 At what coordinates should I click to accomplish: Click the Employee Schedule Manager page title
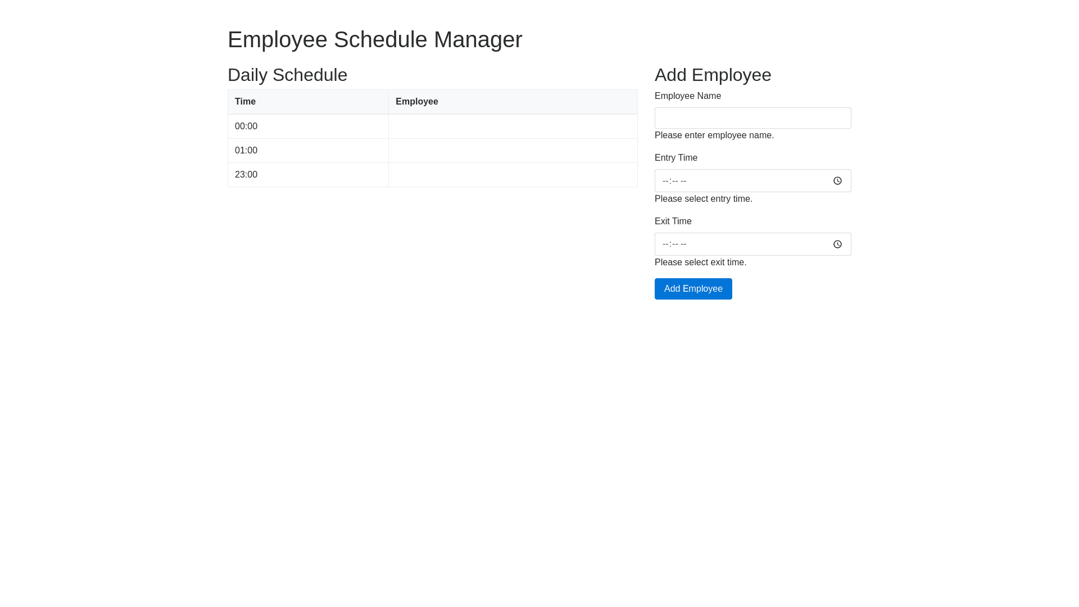point(375,39)
